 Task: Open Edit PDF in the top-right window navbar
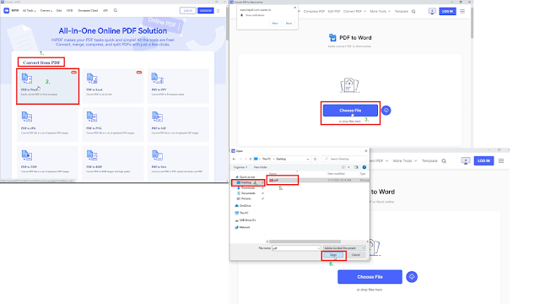(x=334, y=11)
